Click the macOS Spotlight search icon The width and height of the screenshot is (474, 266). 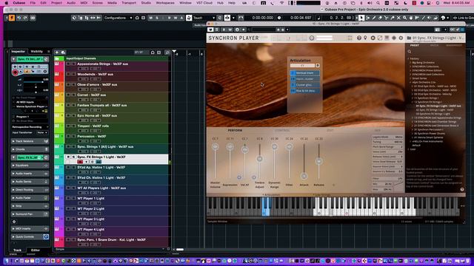tap(378, 3)
